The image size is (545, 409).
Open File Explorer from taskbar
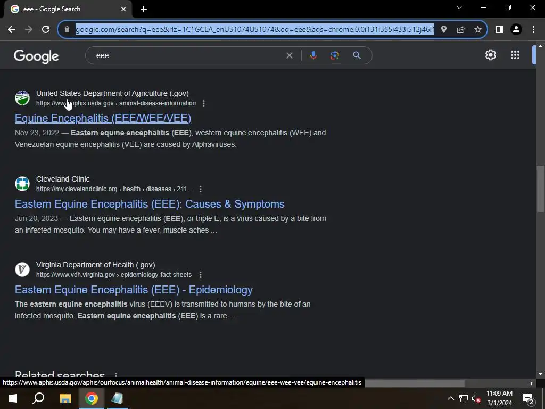pyautogui.click(x=65, y=398)
